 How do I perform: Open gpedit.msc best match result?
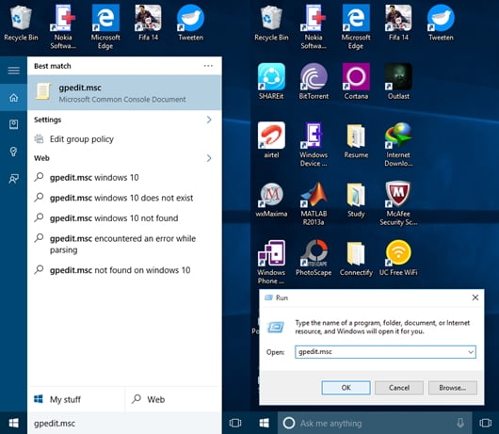pyautogui.click(x=124, y=92)
